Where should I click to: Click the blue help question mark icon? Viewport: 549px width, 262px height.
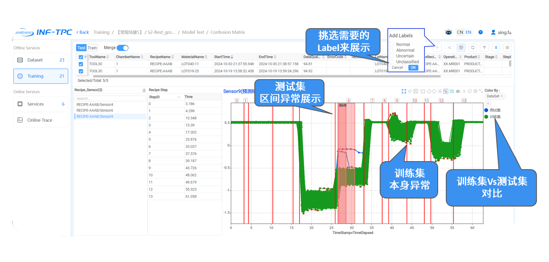480,32
